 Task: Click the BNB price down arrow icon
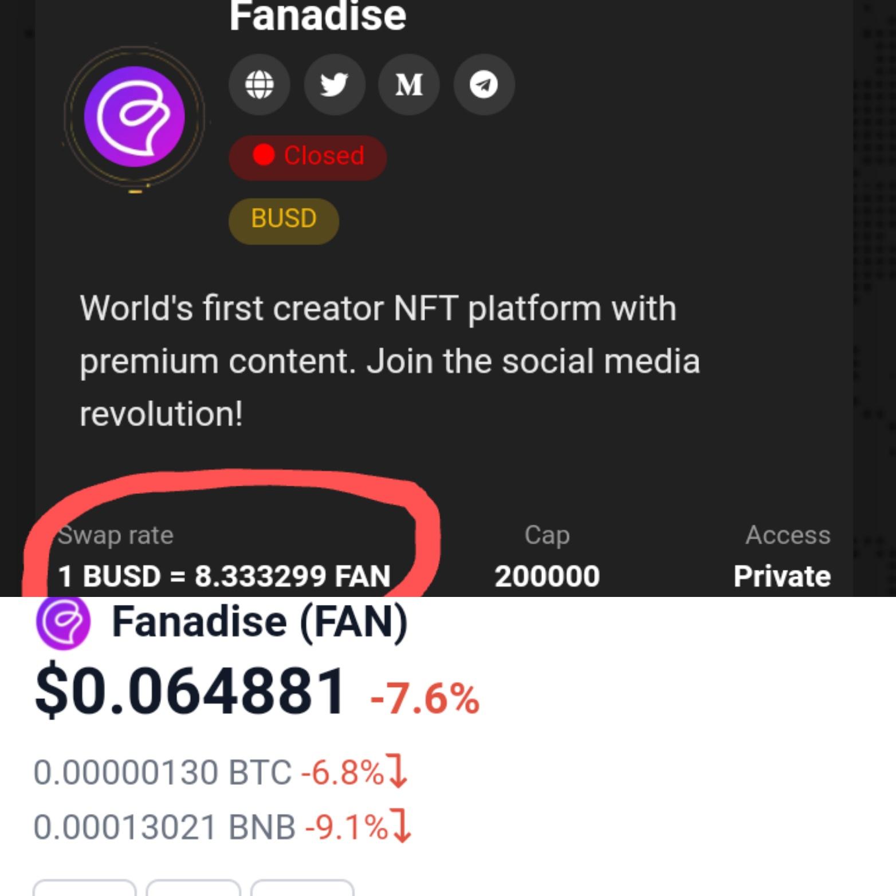pos(402,826)
